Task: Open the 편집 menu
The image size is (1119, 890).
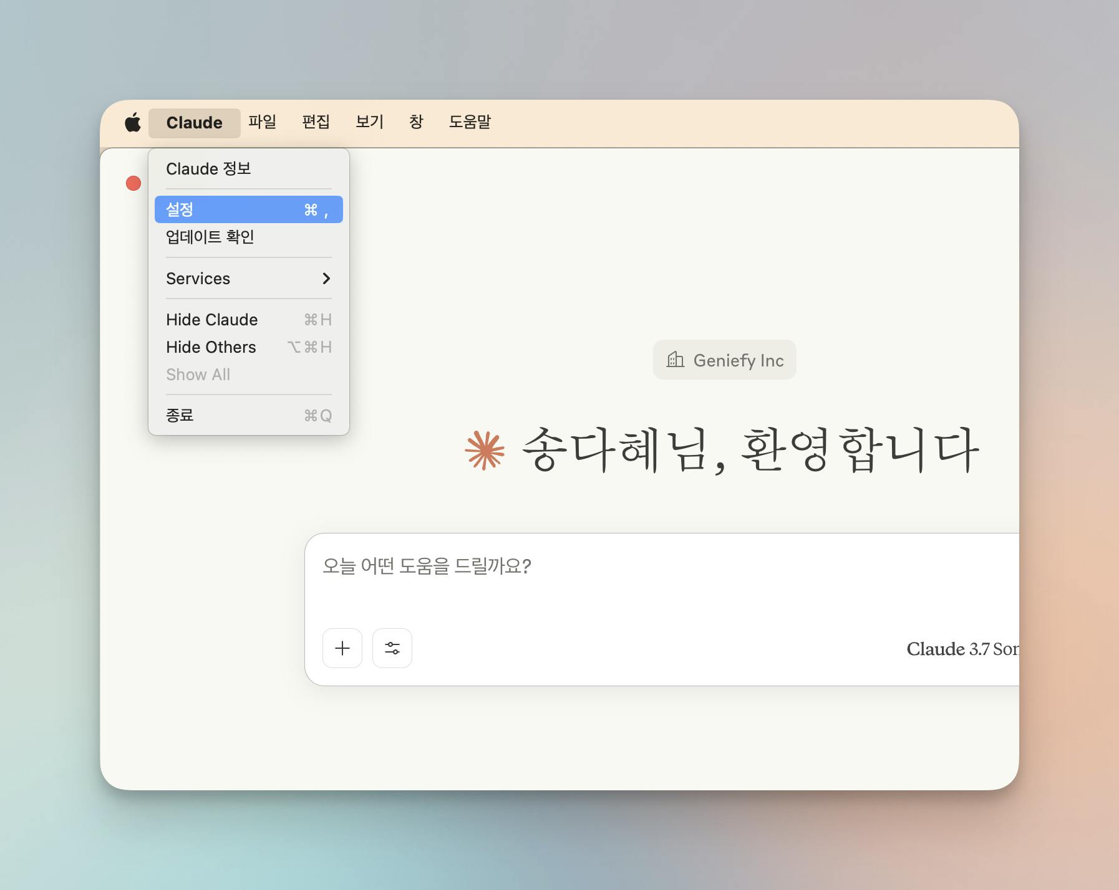Action: pos(316,122)
